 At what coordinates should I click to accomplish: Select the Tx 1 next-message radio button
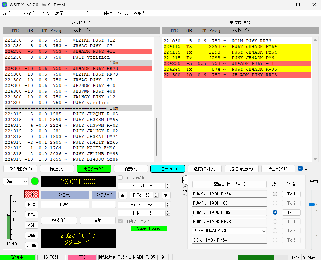(x=275, y=194)
